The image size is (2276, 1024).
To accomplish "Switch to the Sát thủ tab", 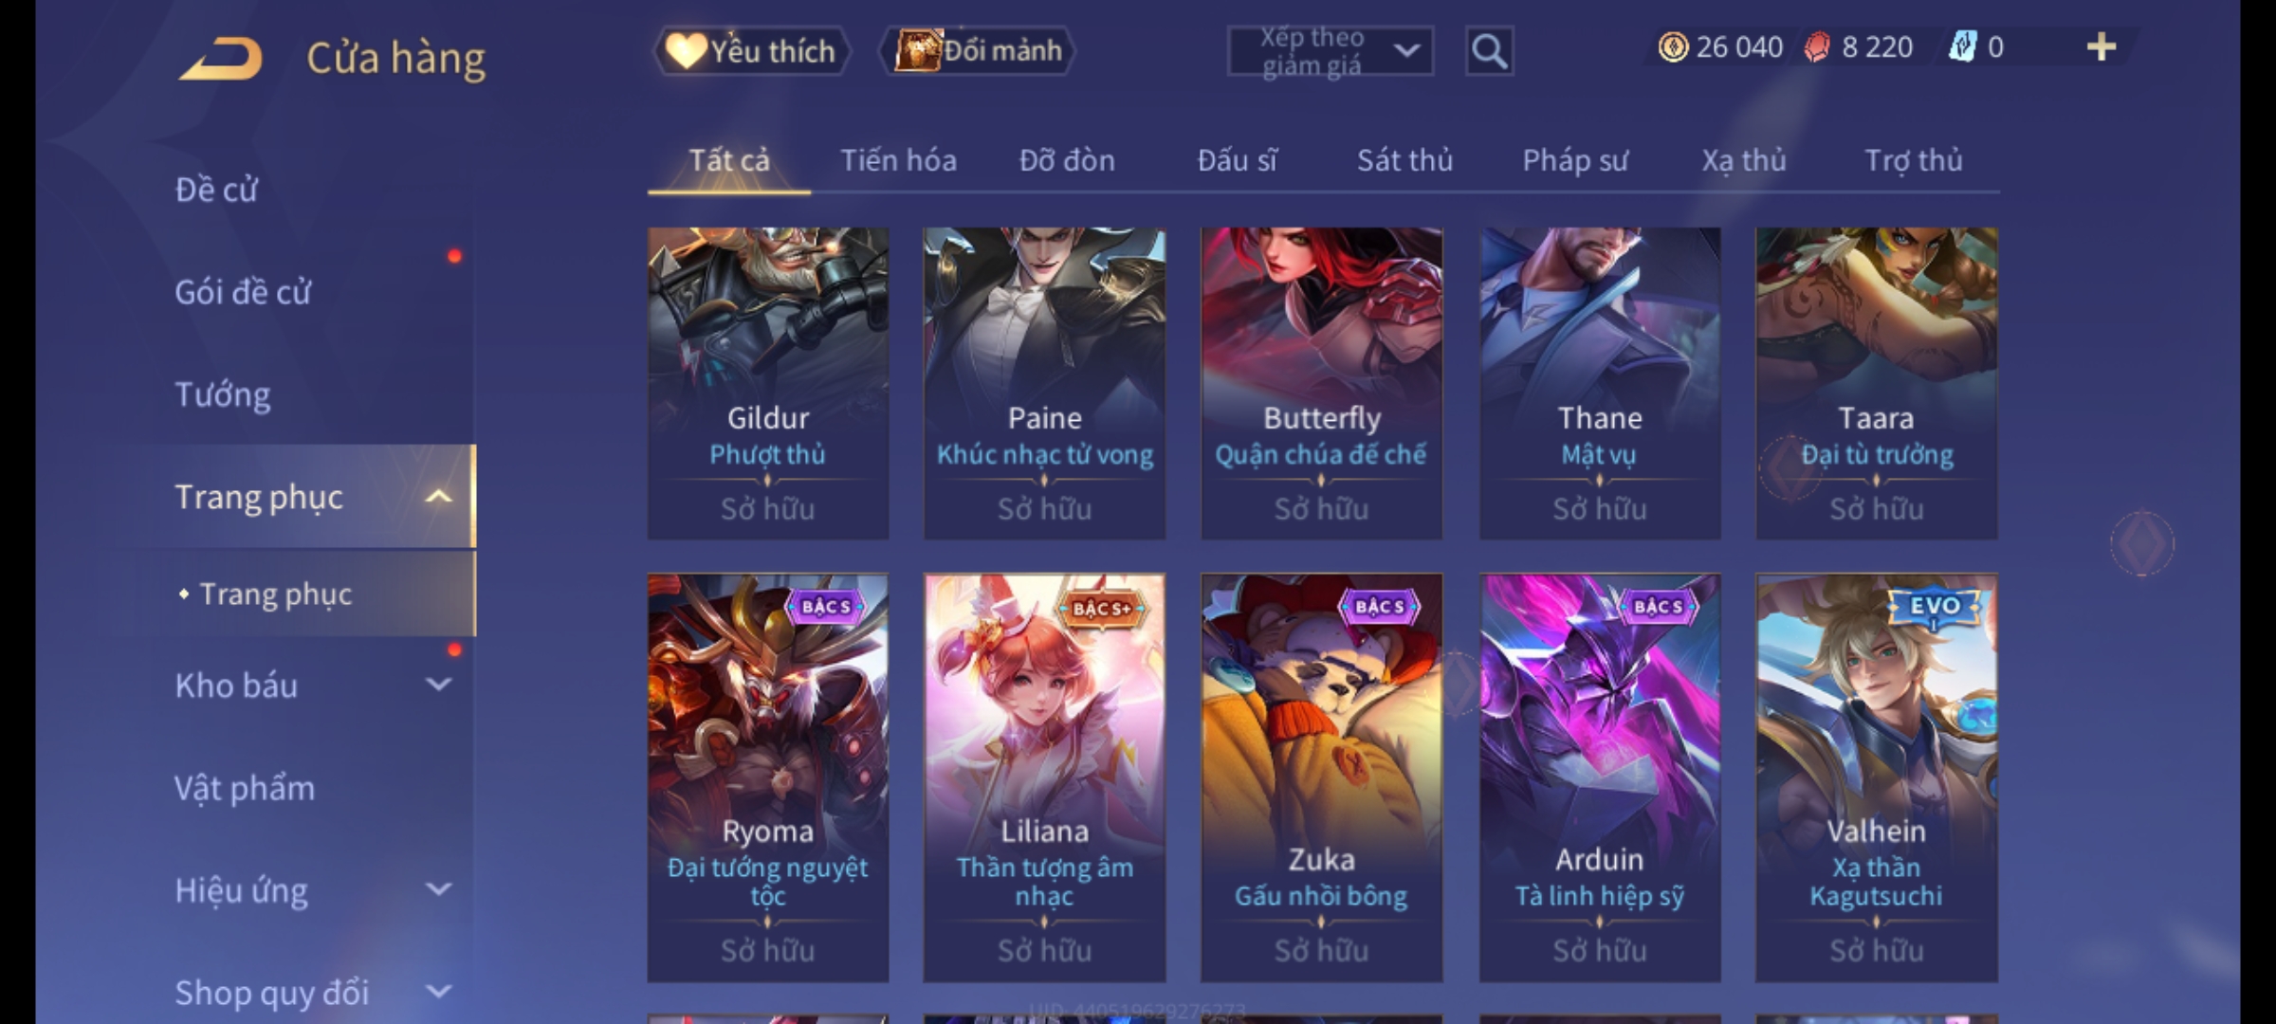I will click(x=1404, y=161).
